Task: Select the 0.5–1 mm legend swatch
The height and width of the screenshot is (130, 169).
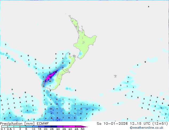Action: tap(11, 127)
